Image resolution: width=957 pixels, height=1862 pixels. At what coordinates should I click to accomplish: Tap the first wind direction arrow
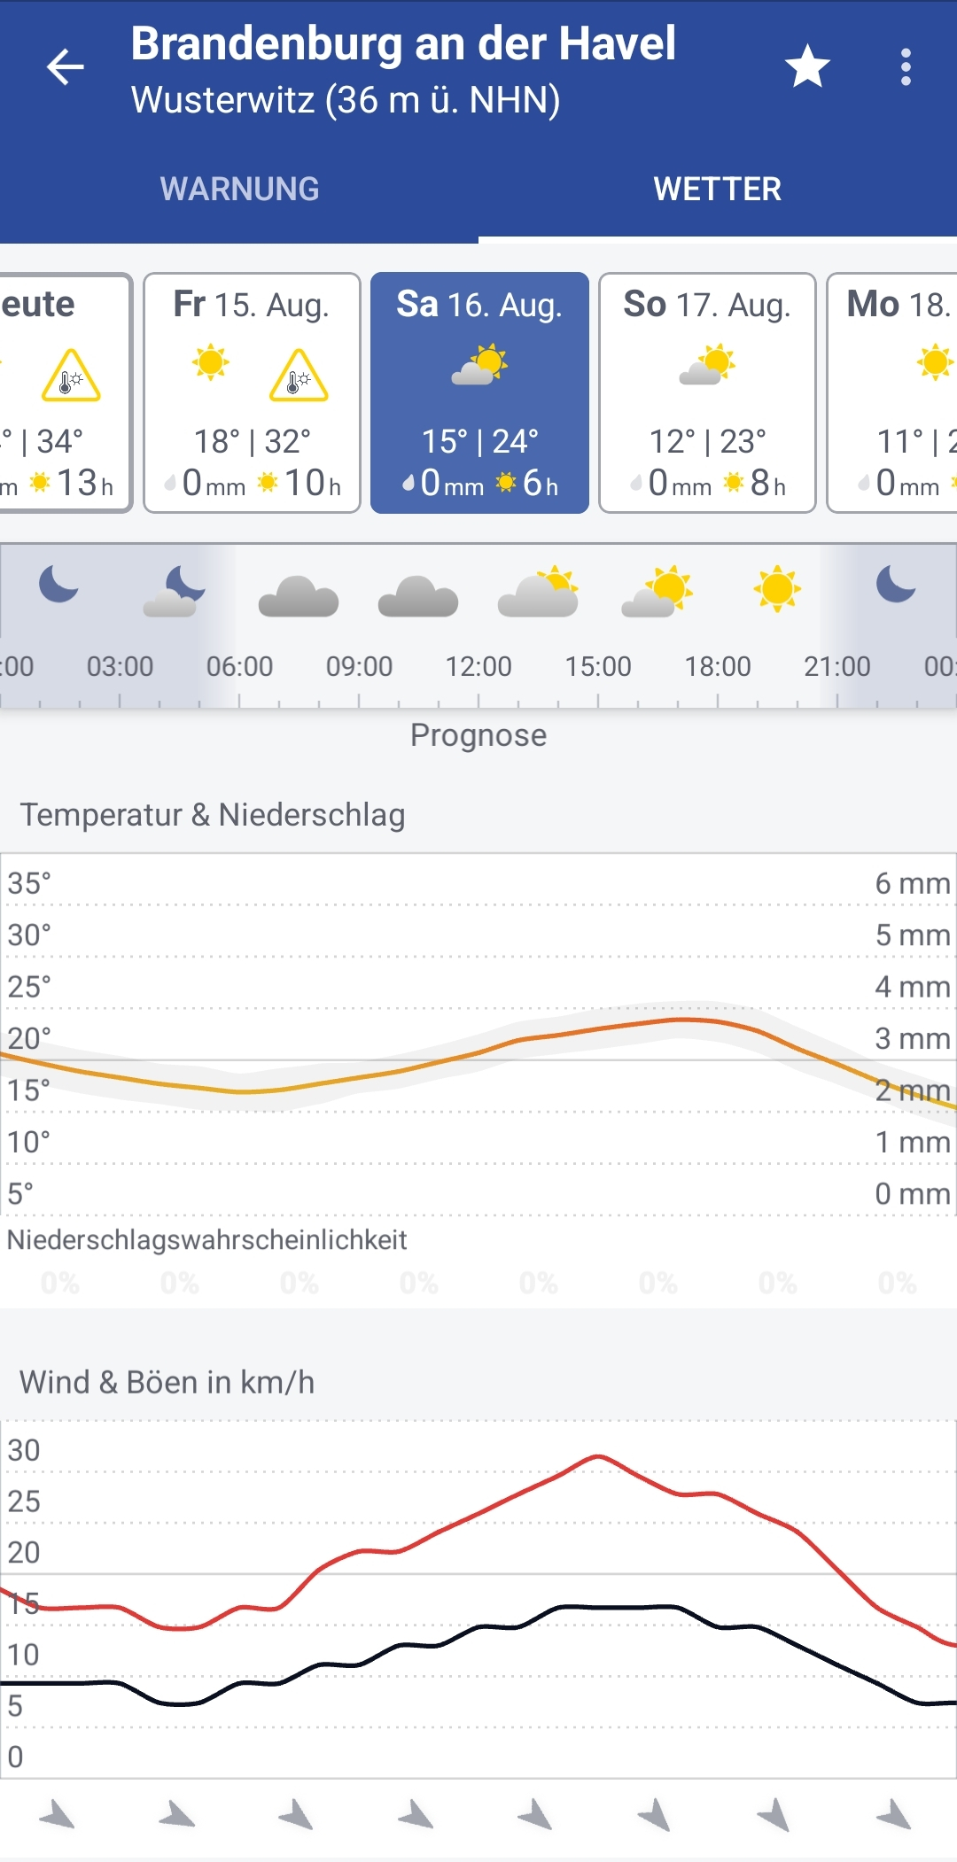58,1815
